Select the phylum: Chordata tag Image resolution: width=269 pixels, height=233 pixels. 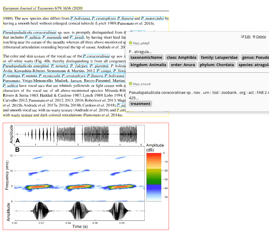pyautogui.click(x=217, y=65)
